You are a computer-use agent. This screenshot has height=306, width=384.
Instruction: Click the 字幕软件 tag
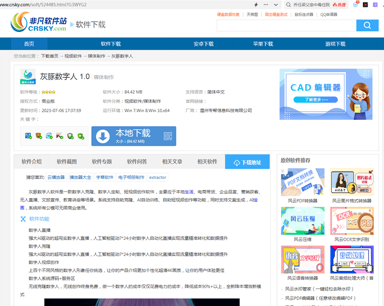click(x=105, y=177)
